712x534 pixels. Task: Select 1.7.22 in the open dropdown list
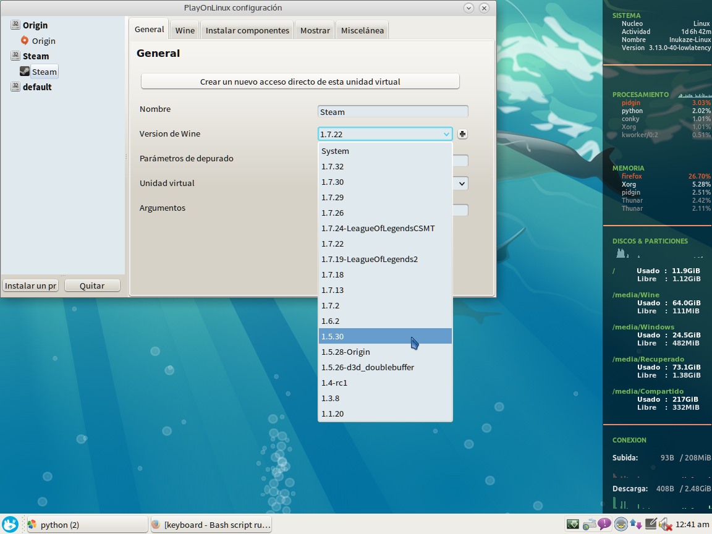click(x=385, y=244)
